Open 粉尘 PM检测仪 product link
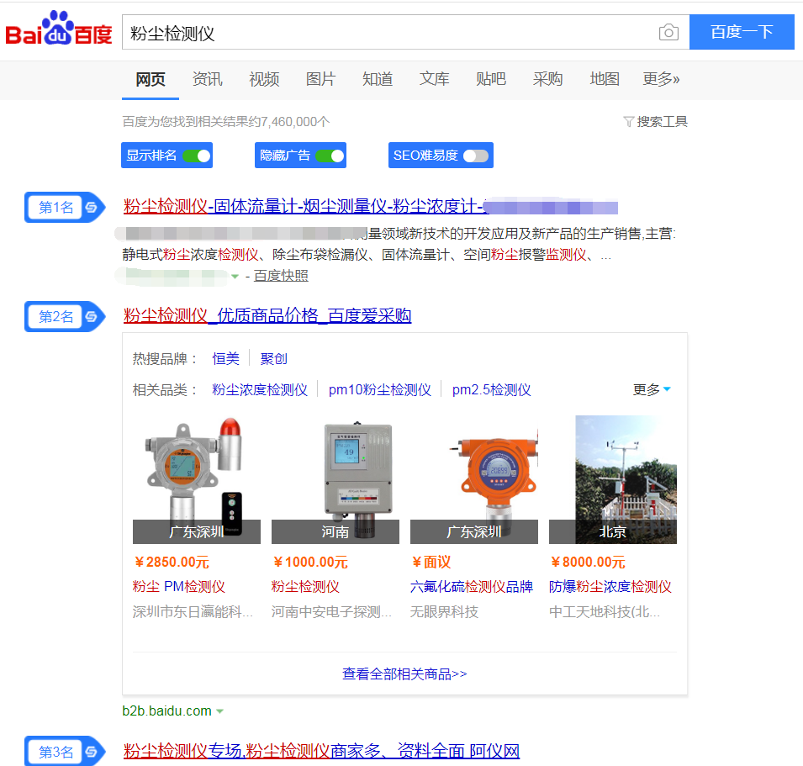Viewport: 803px width, 766px height. (179, 586)
